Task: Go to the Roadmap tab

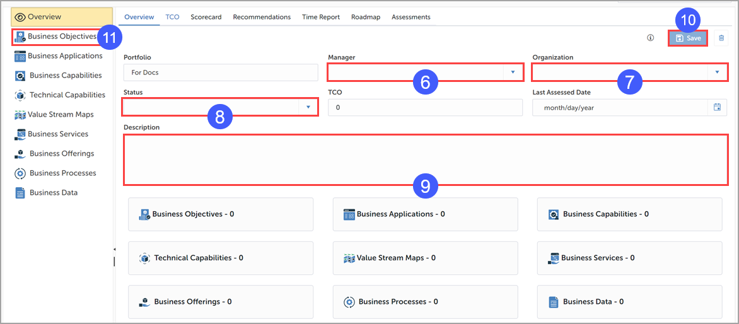Action: pos(366,17)
